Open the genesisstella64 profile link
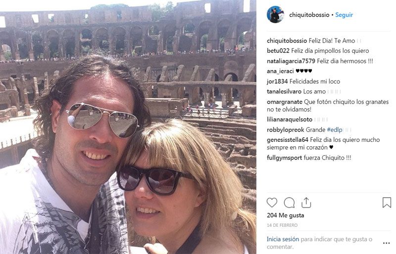This screenshot has height=254, width=396. (x=288, y=140)
